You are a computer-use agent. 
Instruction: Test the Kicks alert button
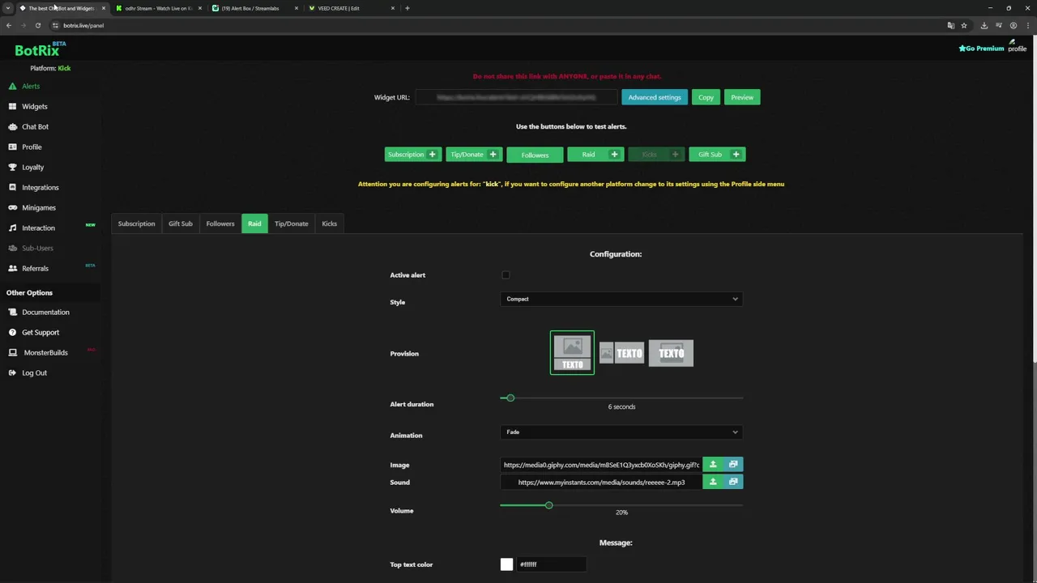(656, 155)
